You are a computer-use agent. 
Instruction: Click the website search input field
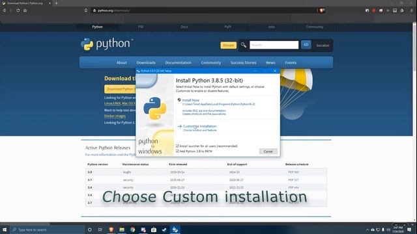[x=274, y=45]
